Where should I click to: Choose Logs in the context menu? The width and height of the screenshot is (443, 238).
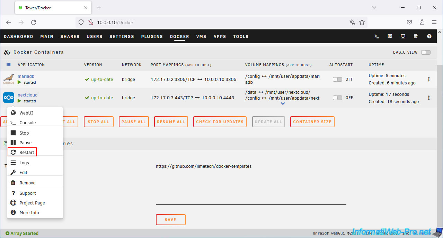(x=24, y=163)
